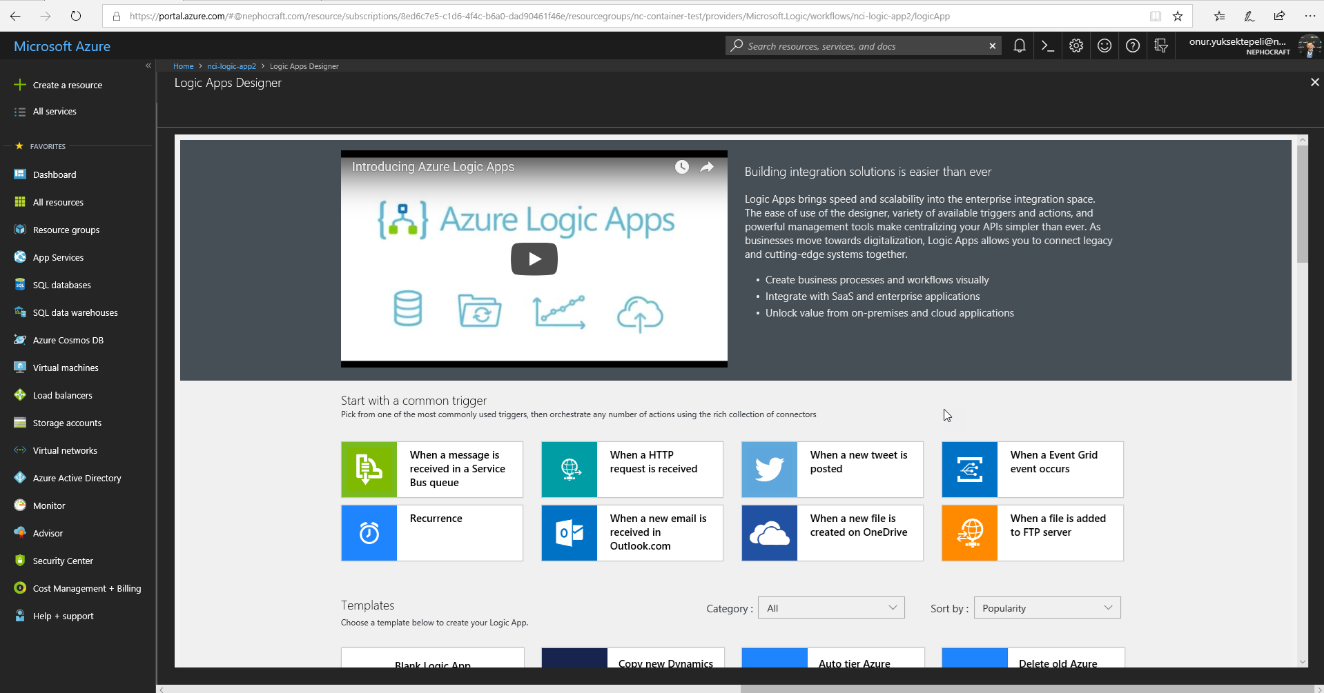
Task: Collapse the left sidebar with chevron
Action: pos(148,66)
